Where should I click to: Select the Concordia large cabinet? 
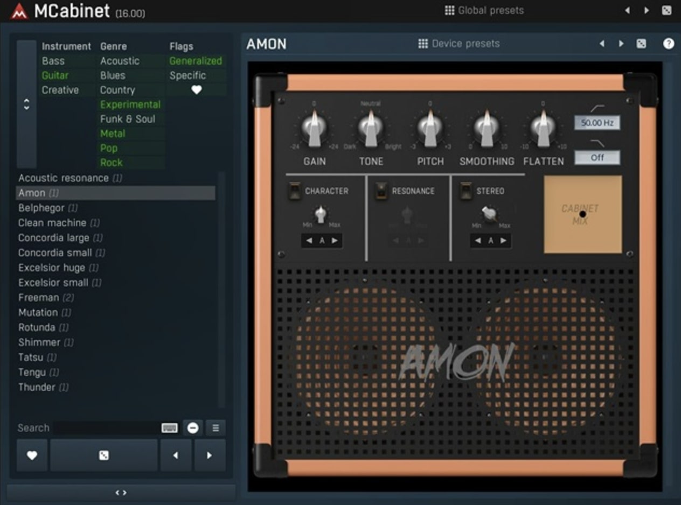[116, 238]
